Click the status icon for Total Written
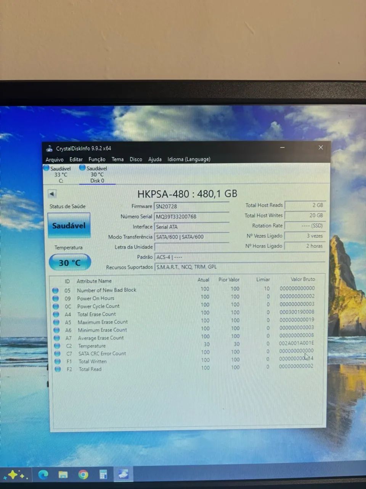Screen dimensions: 366x489 (x=58, y=361)
